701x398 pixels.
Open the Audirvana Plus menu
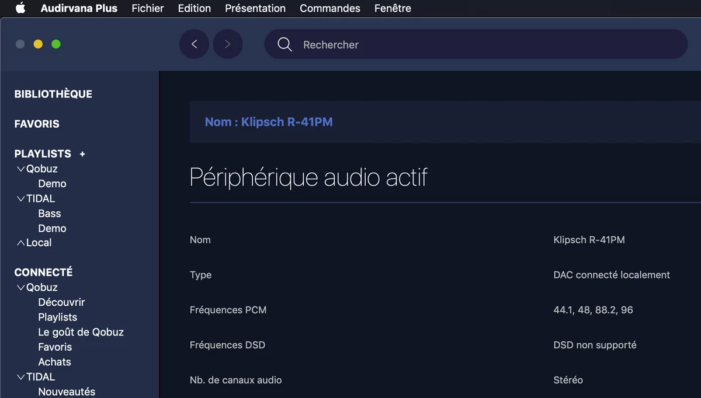click(79, 8)
